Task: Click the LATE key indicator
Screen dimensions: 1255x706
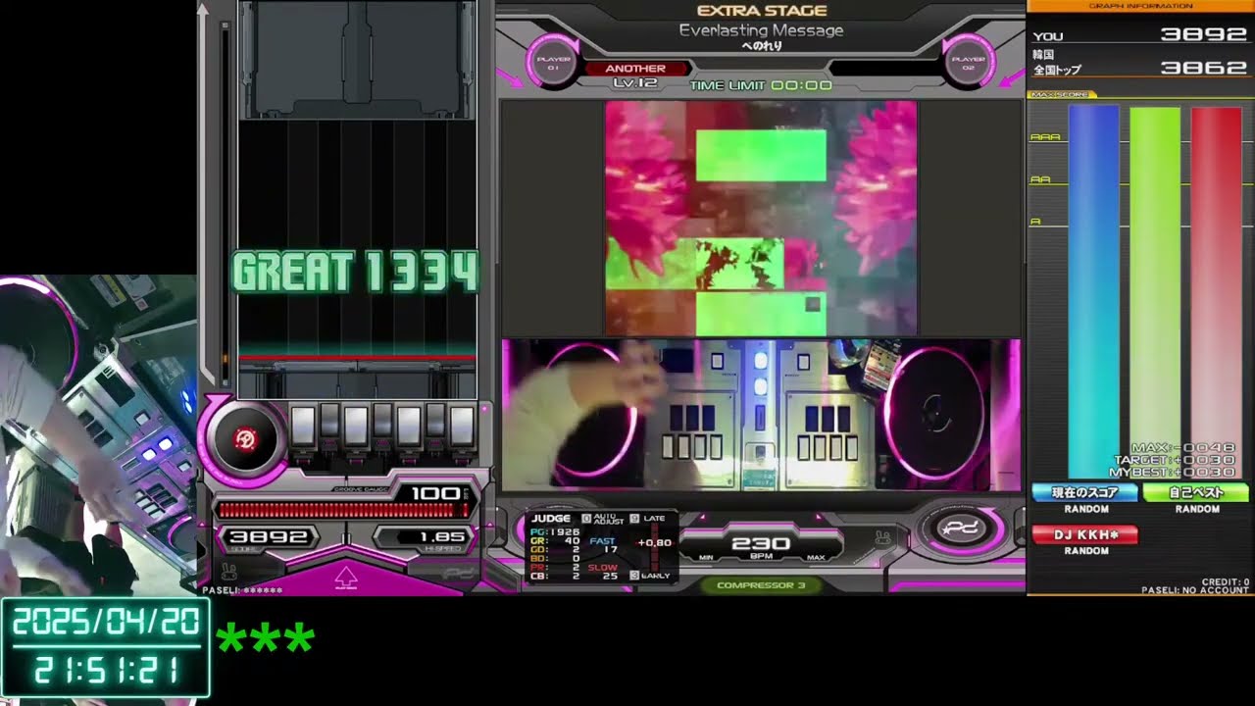Action: coord(648,518)
